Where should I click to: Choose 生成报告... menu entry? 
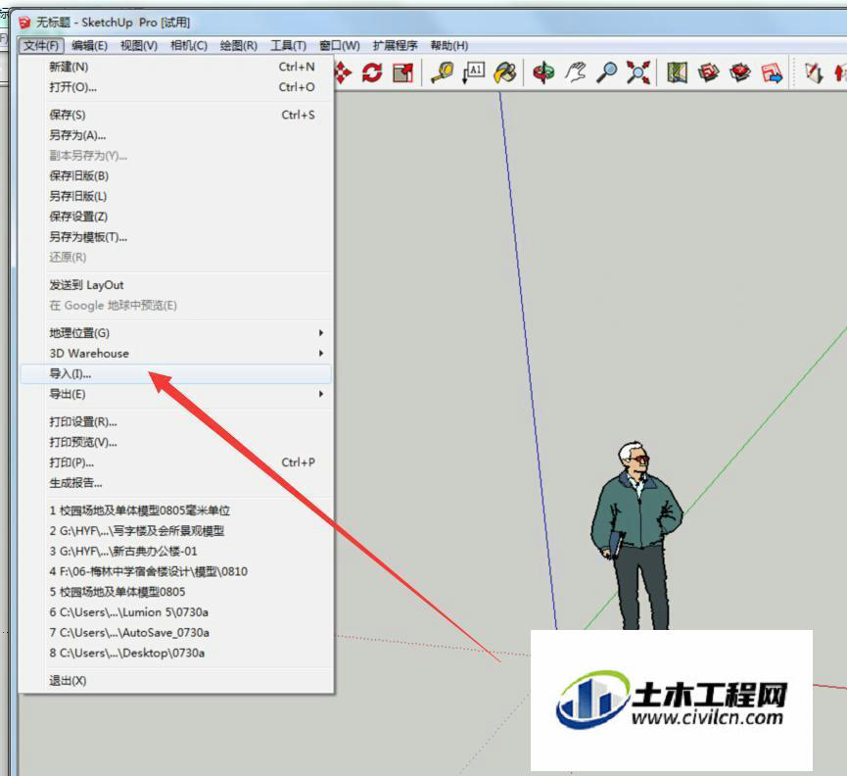tap(175, 483)
